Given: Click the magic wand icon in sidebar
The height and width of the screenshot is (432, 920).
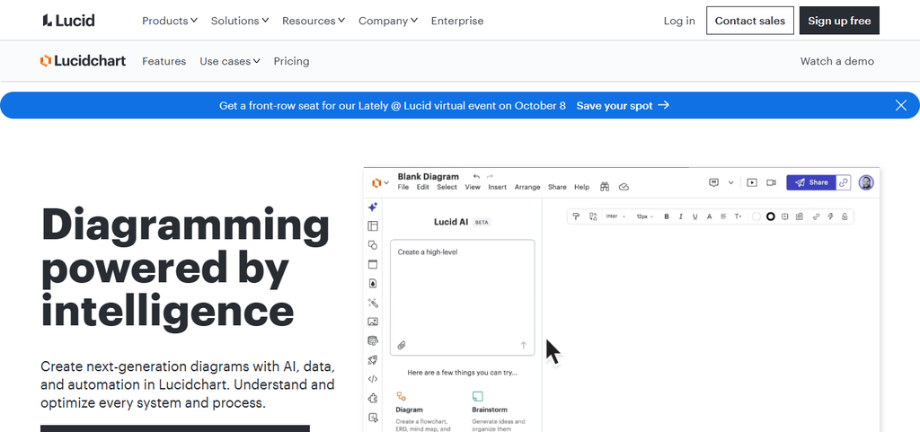Looking at the screenshot, I should [x=373, y=303].
